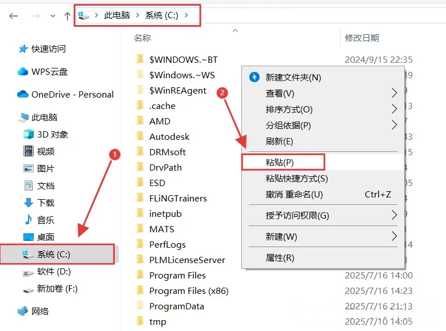The height and width of the screenshot is (331, 446).
Task: Open the 查看(V) submenu
Action: [323, 93]
